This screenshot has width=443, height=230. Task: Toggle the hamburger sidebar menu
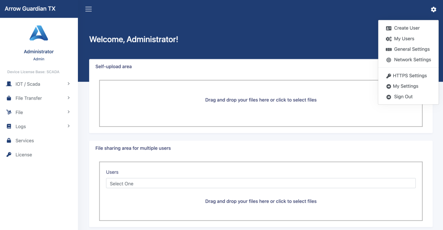(x=88, y=9)
